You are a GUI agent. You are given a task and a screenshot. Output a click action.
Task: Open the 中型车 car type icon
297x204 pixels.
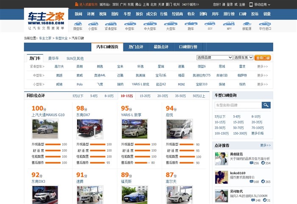[130, 24]
